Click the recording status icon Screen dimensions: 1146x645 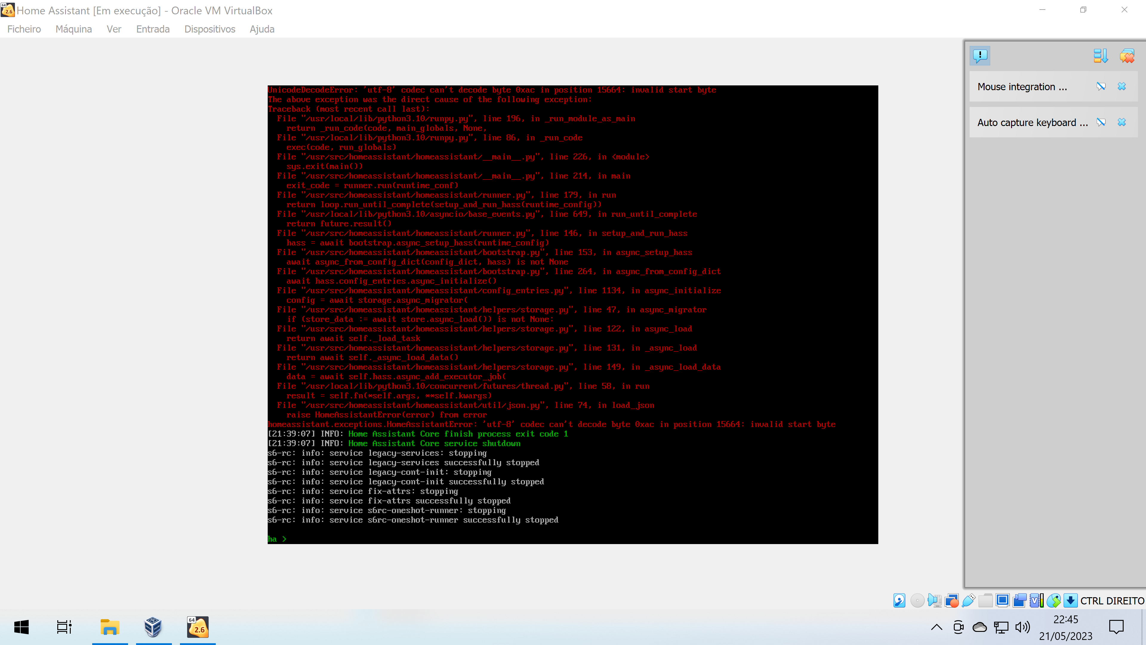point(952,601)
